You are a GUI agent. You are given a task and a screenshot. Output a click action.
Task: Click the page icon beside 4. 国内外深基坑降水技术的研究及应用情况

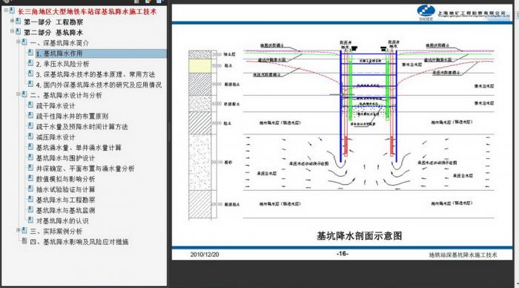(x=30, y=84)
